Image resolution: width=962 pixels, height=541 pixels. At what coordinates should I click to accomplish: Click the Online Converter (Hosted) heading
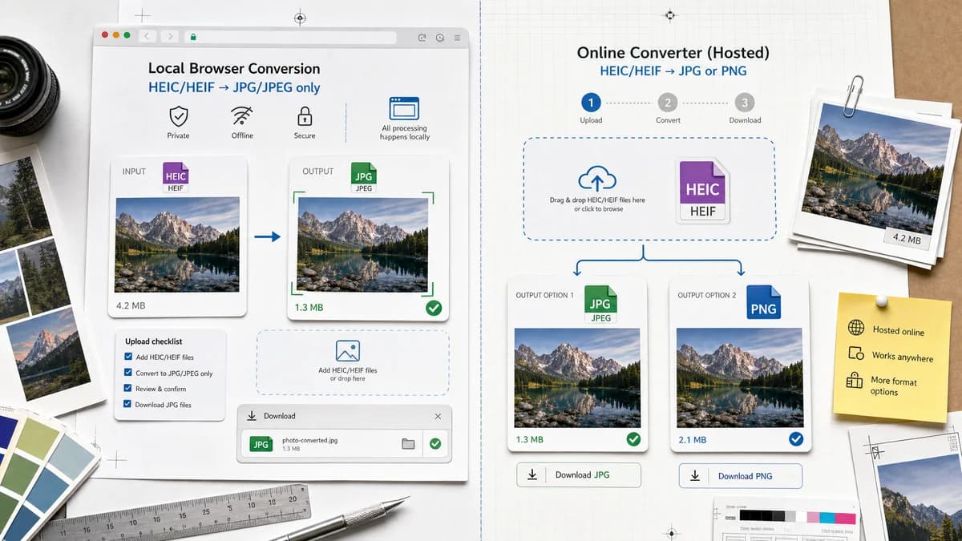[x=673, y=53]
